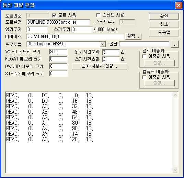
Task: Click the 취소 button
Action: (x=164, y=24)
